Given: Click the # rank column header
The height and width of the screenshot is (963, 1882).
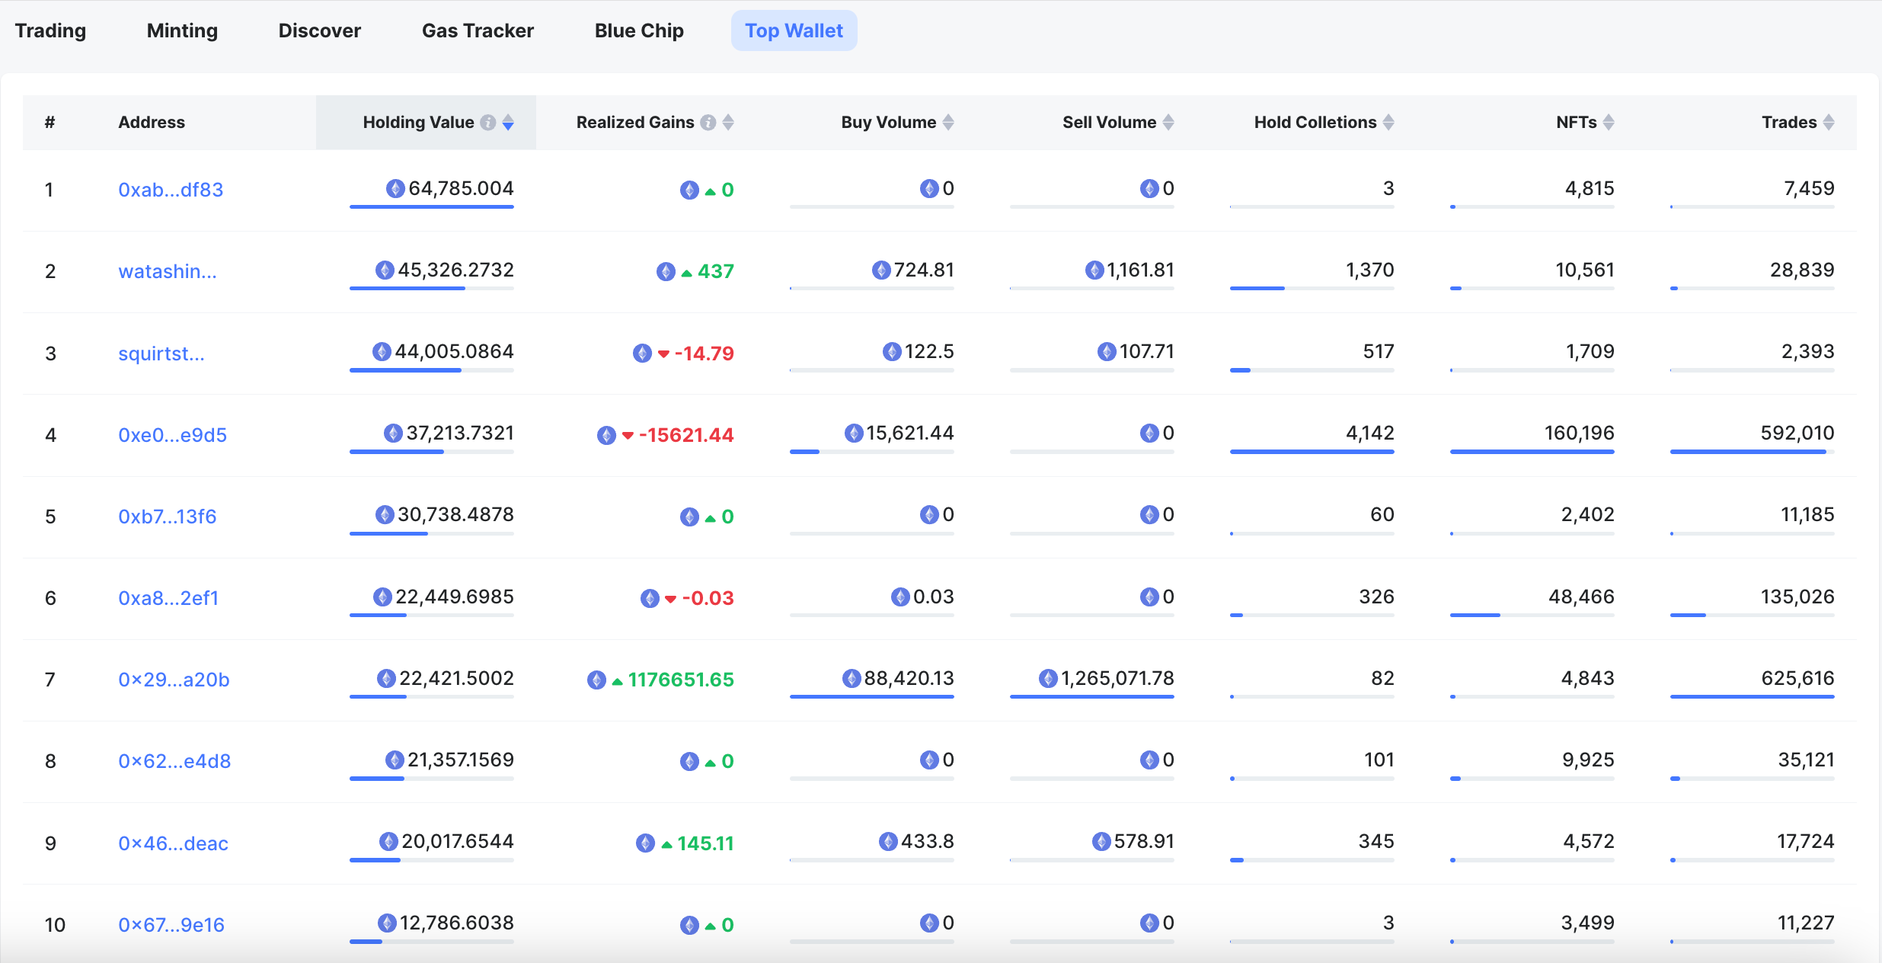Looking at the screenshot, I should pyautogui.click(x=50, y=123).
